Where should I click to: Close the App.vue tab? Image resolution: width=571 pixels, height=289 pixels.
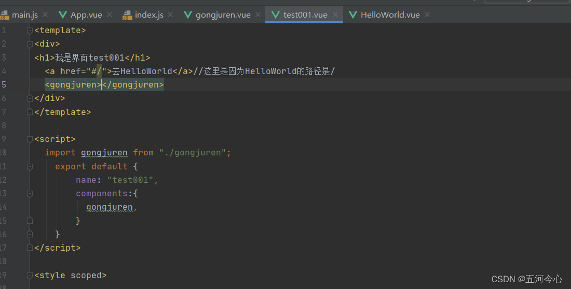pos(110,15)
